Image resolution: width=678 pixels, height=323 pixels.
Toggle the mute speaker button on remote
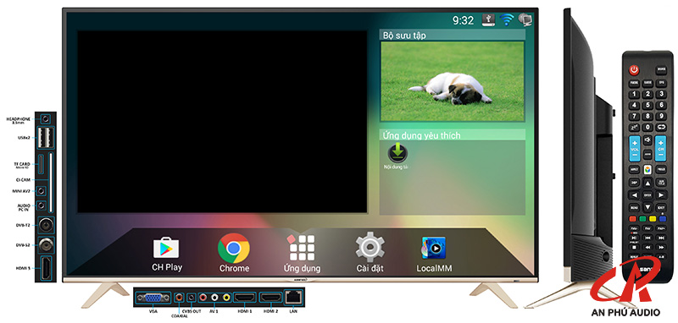pyautogui.click(x=647, y=140)
